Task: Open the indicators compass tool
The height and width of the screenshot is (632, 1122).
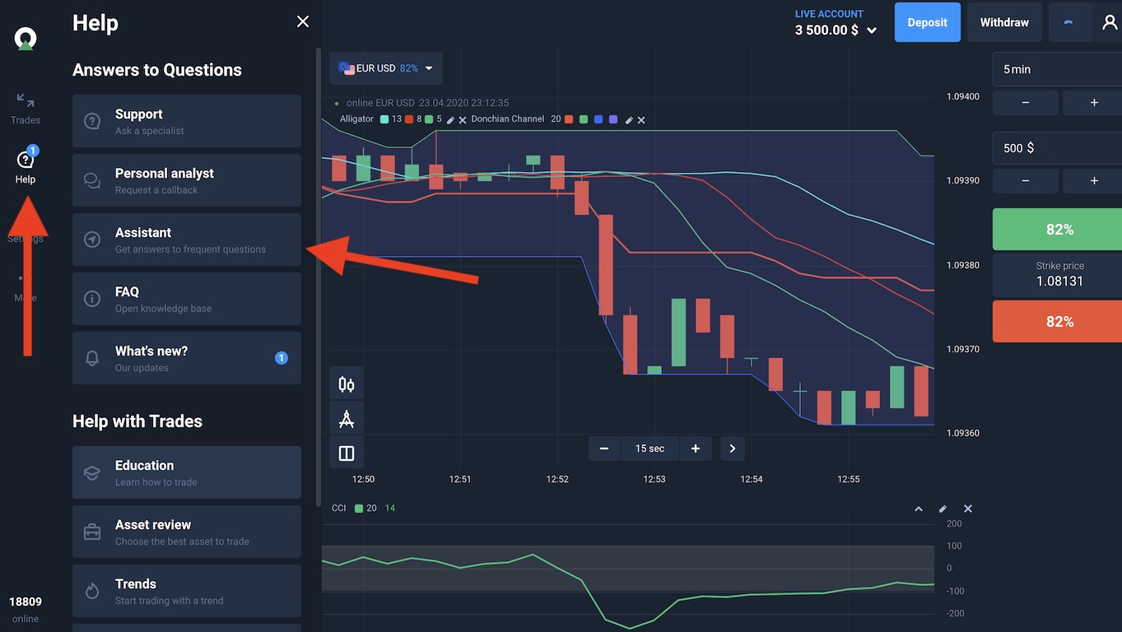Action: tap(347, 419)
